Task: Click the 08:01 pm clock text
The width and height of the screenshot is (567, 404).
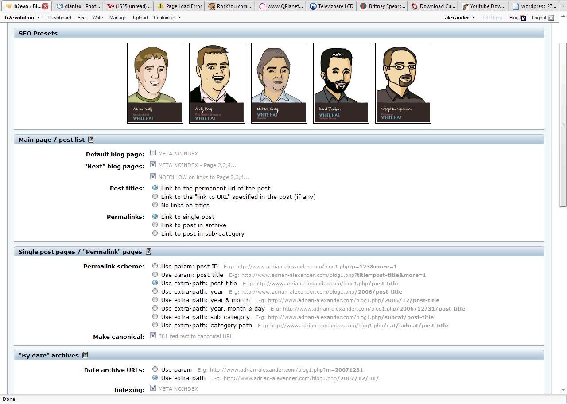Action: coord(492,18)
